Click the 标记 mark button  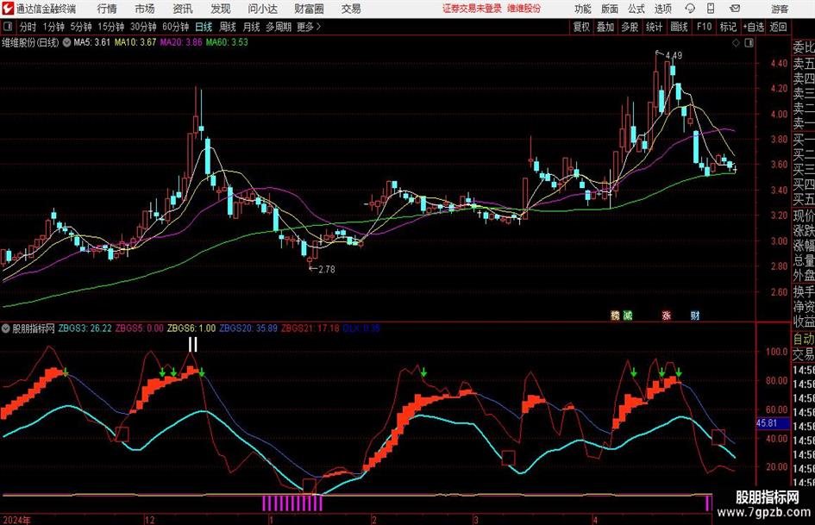(x=728, y=27)
